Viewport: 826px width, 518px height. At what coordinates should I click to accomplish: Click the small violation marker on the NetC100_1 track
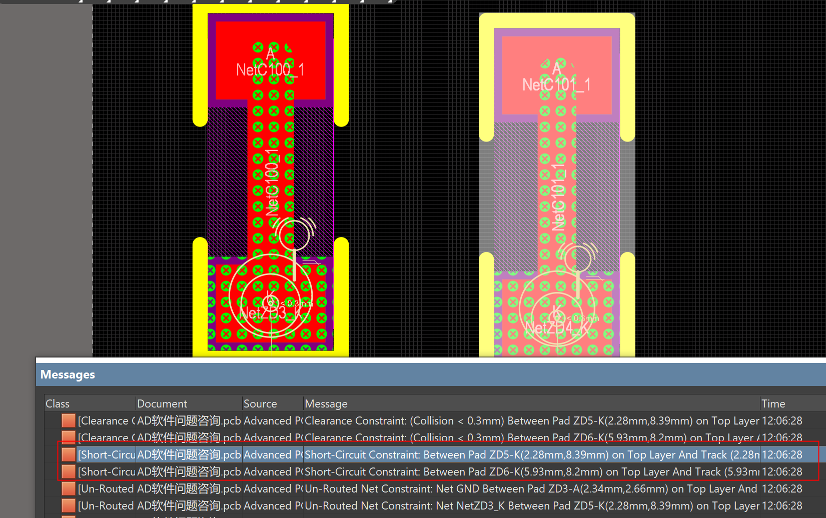click(x=295, y=234)
